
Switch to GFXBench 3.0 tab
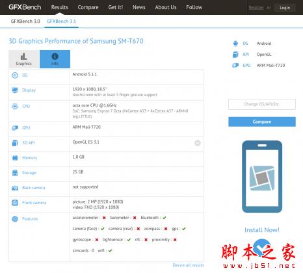pos(25,21)
